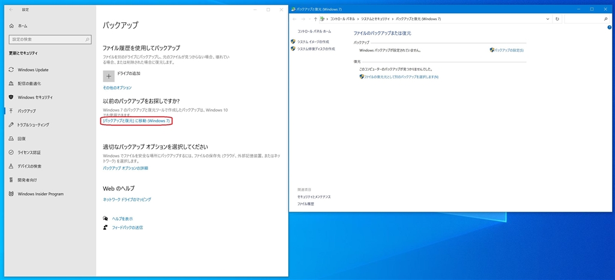This screenshot has width=615, height=280.
Task: Click 回復 sidebar icon
Action: click(x=11, y=139)
